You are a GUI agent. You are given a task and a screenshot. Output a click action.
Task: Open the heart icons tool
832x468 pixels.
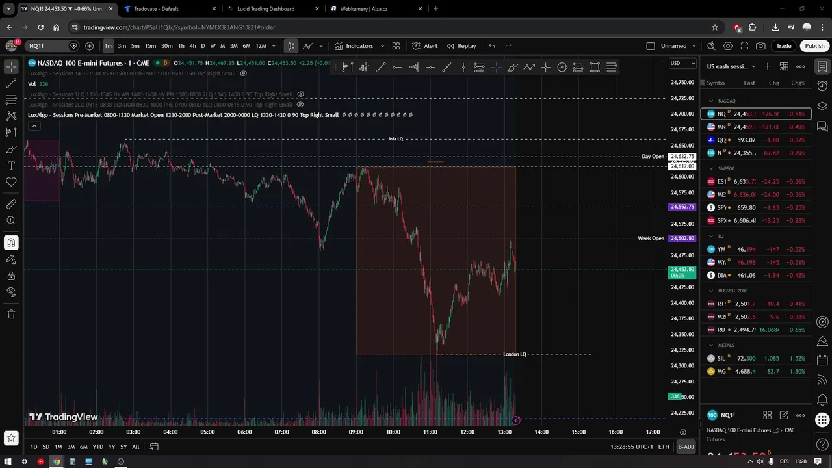click(11, 182)
